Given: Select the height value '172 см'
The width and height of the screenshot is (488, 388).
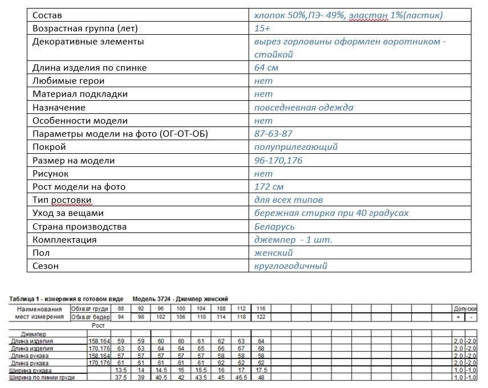Looking at the screenshot, I should [269, 187].
